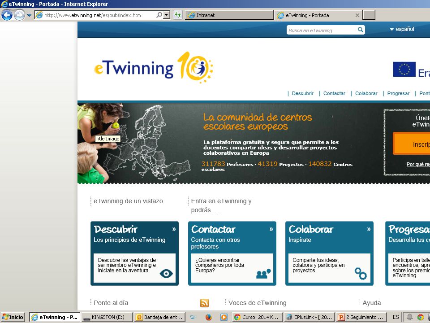This screenshot has height=323, width=430.
Task: Open the Colaborar card heading
Action: pyautogui.click(x=311, y=229)
